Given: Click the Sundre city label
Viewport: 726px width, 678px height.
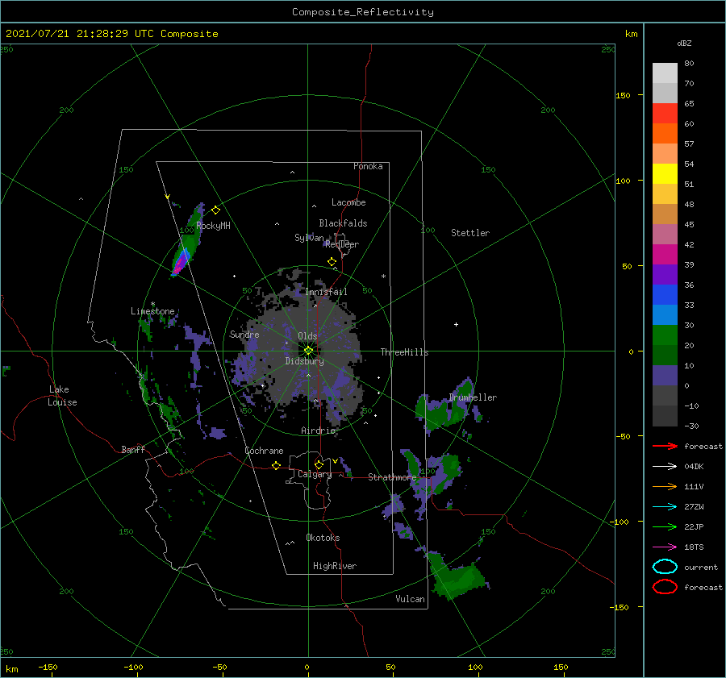Looking at the screenshot, I should (x=244, y=334).
